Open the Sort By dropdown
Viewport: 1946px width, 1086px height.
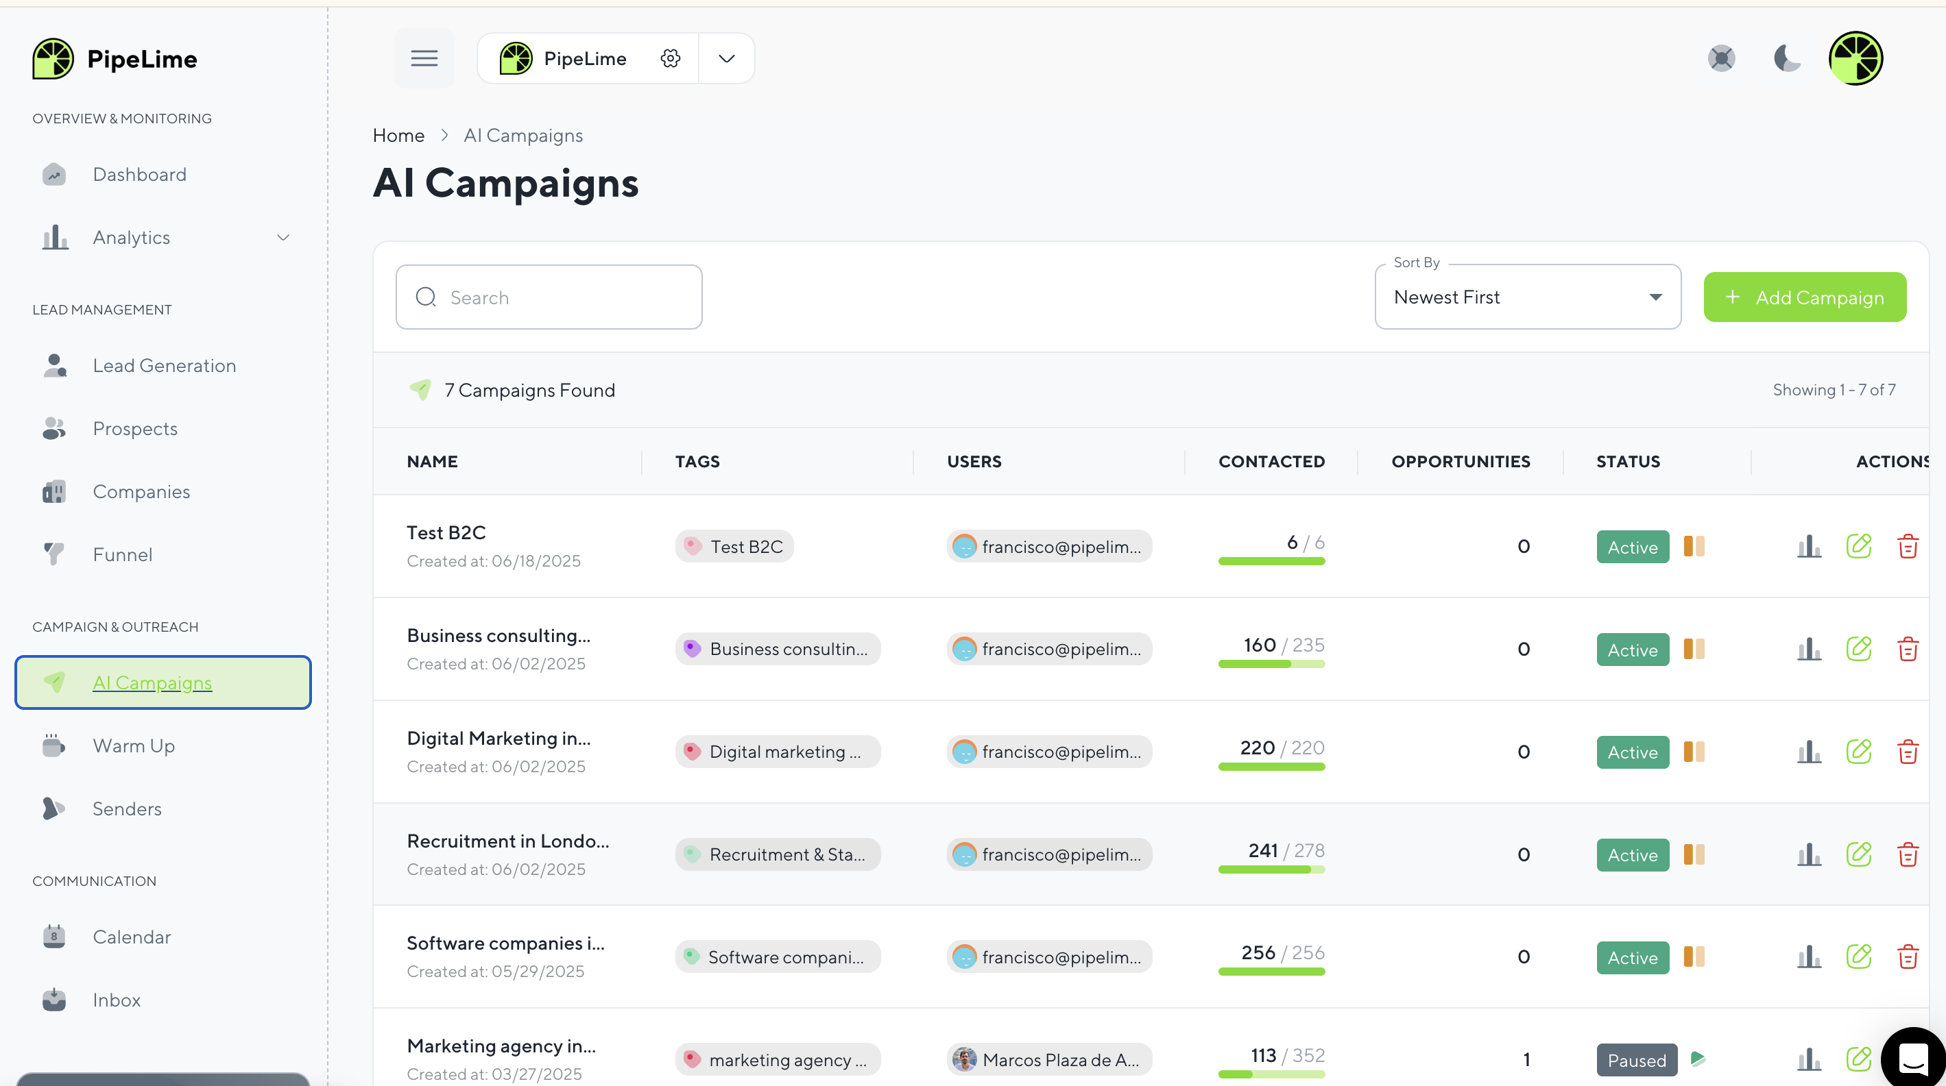(1527, 297)
